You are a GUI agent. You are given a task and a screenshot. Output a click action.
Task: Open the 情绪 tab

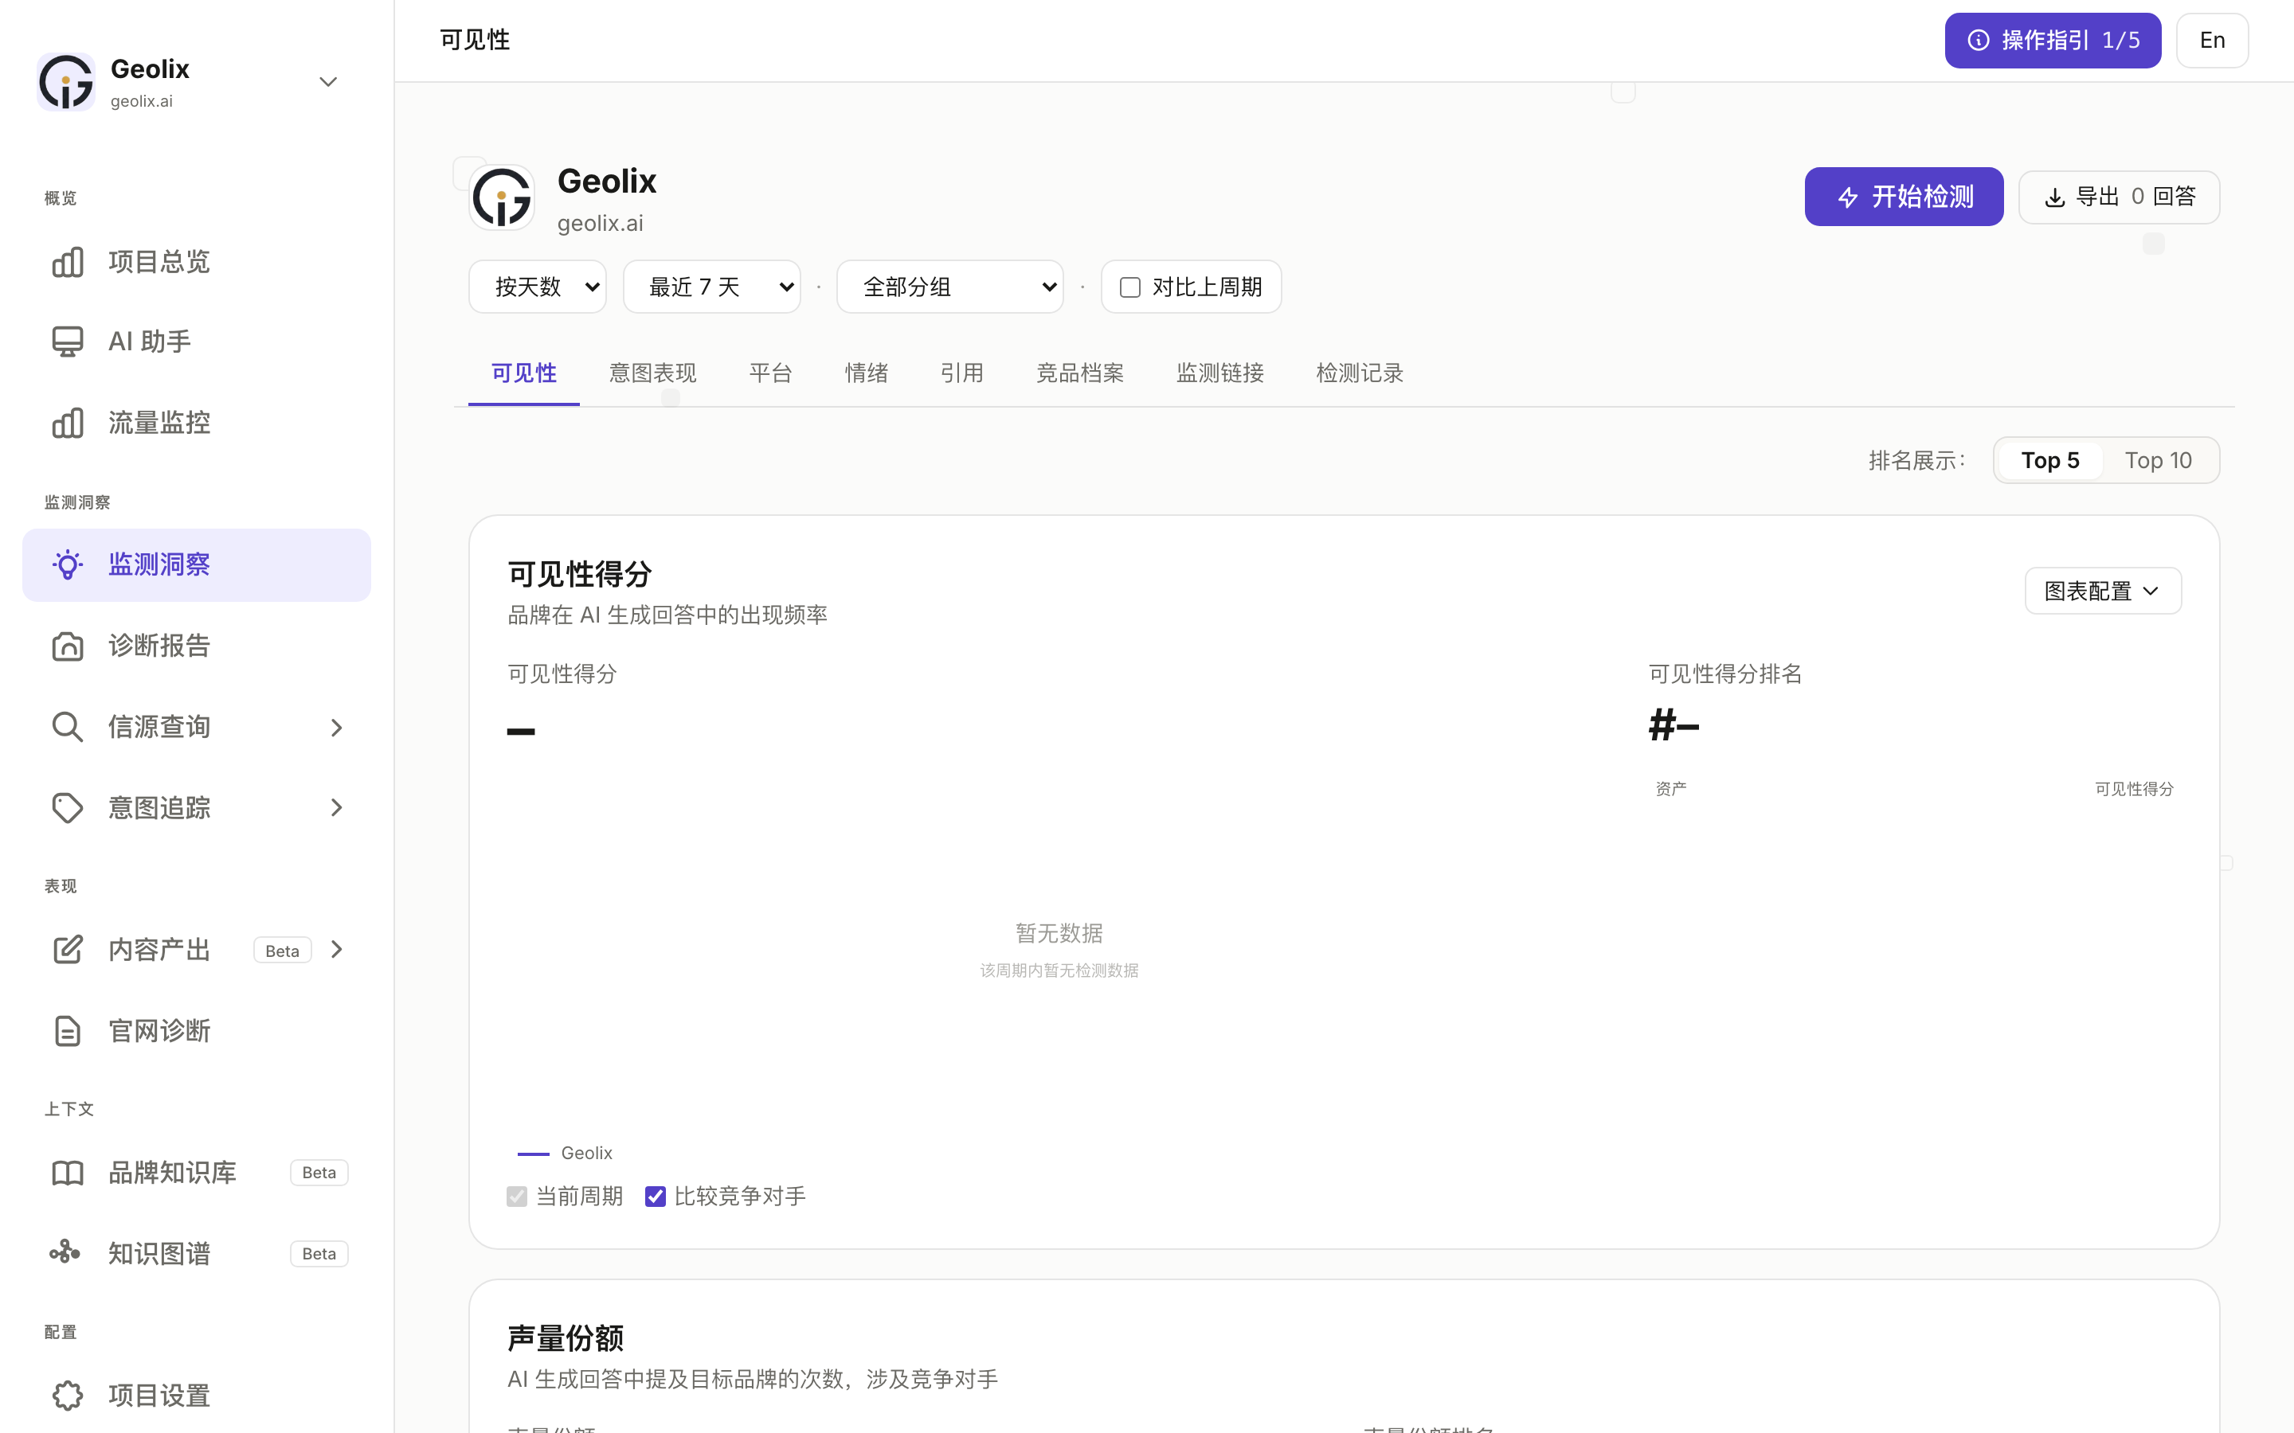pos(867,373)
